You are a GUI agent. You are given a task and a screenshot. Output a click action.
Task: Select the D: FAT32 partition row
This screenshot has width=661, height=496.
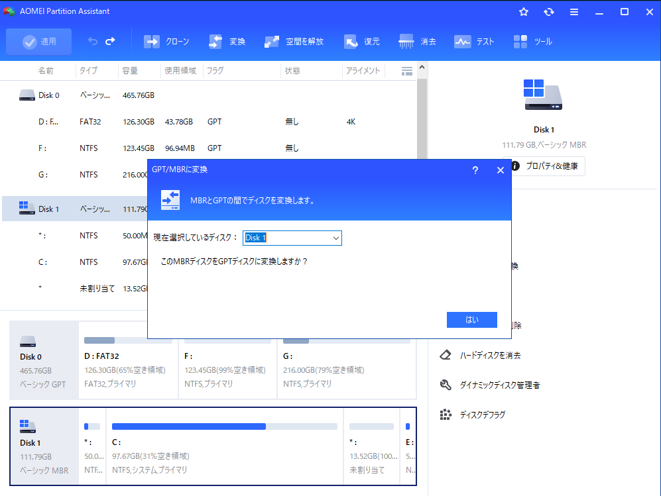(x=209, y=122)
